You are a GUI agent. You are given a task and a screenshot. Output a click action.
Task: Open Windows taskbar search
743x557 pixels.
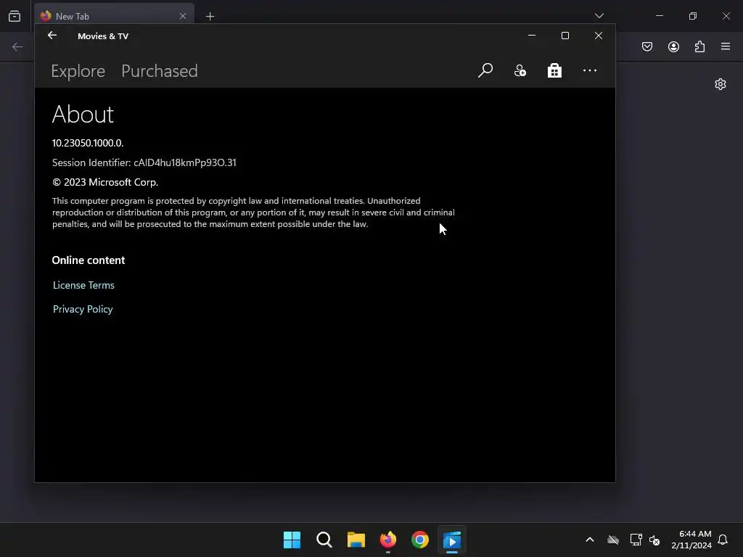click(324, 540)
